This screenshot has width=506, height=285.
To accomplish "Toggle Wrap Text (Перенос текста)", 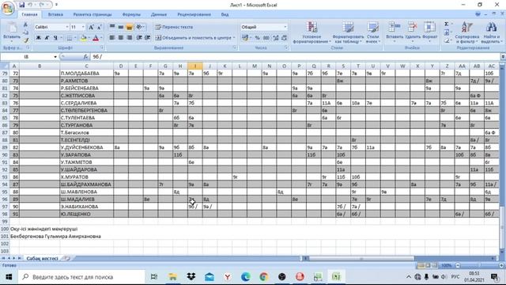I will (x=174, y=27).
